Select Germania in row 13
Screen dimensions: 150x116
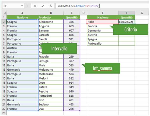point(22,70)
